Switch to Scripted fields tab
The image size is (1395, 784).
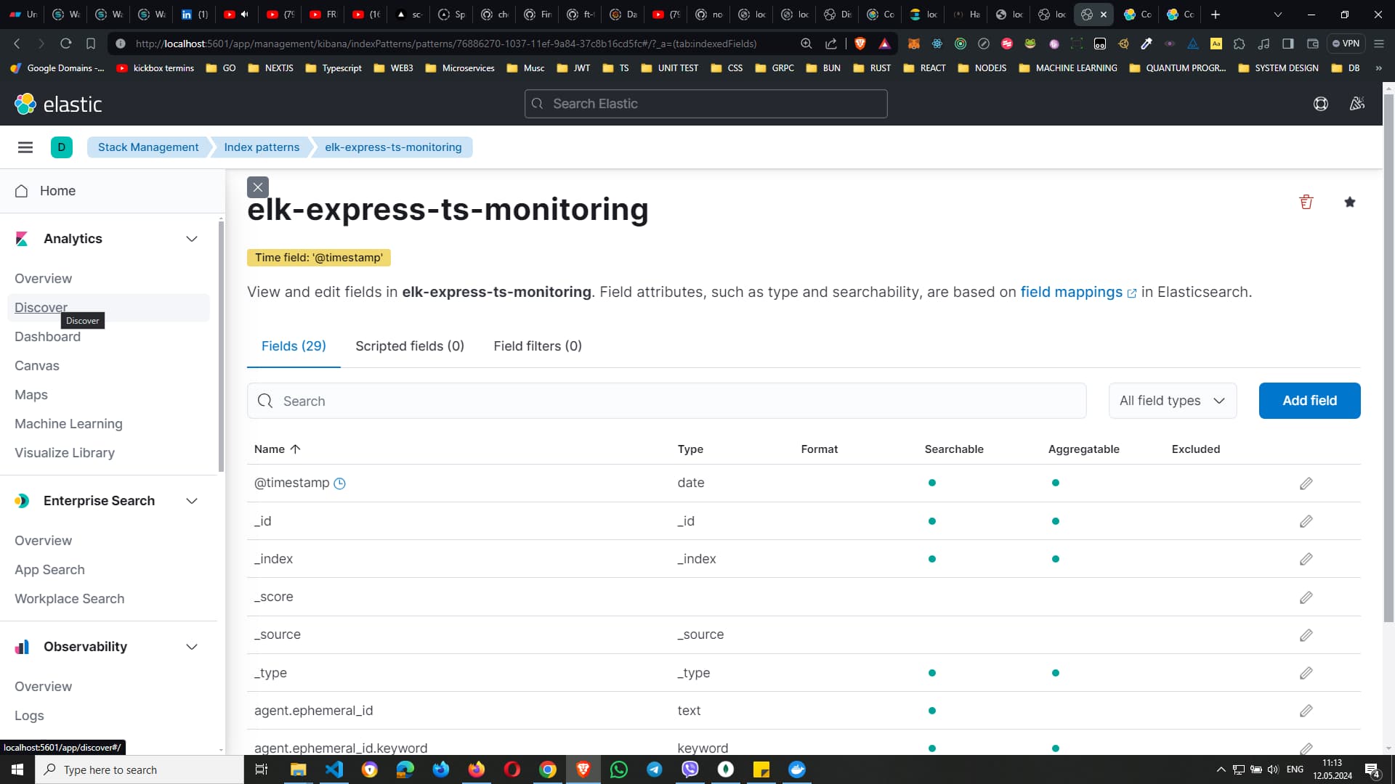pos(409,346)
